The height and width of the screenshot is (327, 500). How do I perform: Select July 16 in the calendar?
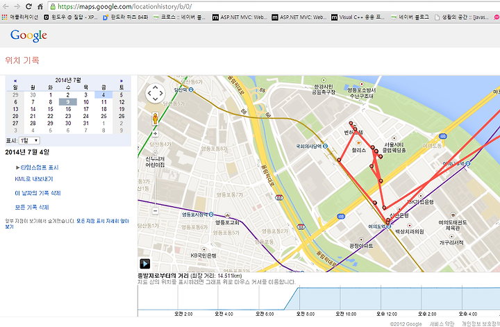[x=68, y=109]
